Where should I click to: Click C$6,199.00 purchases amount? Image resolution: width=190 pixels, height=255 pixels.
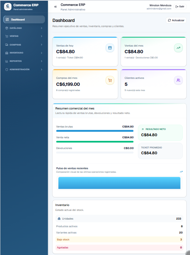(x=68, y=84)
